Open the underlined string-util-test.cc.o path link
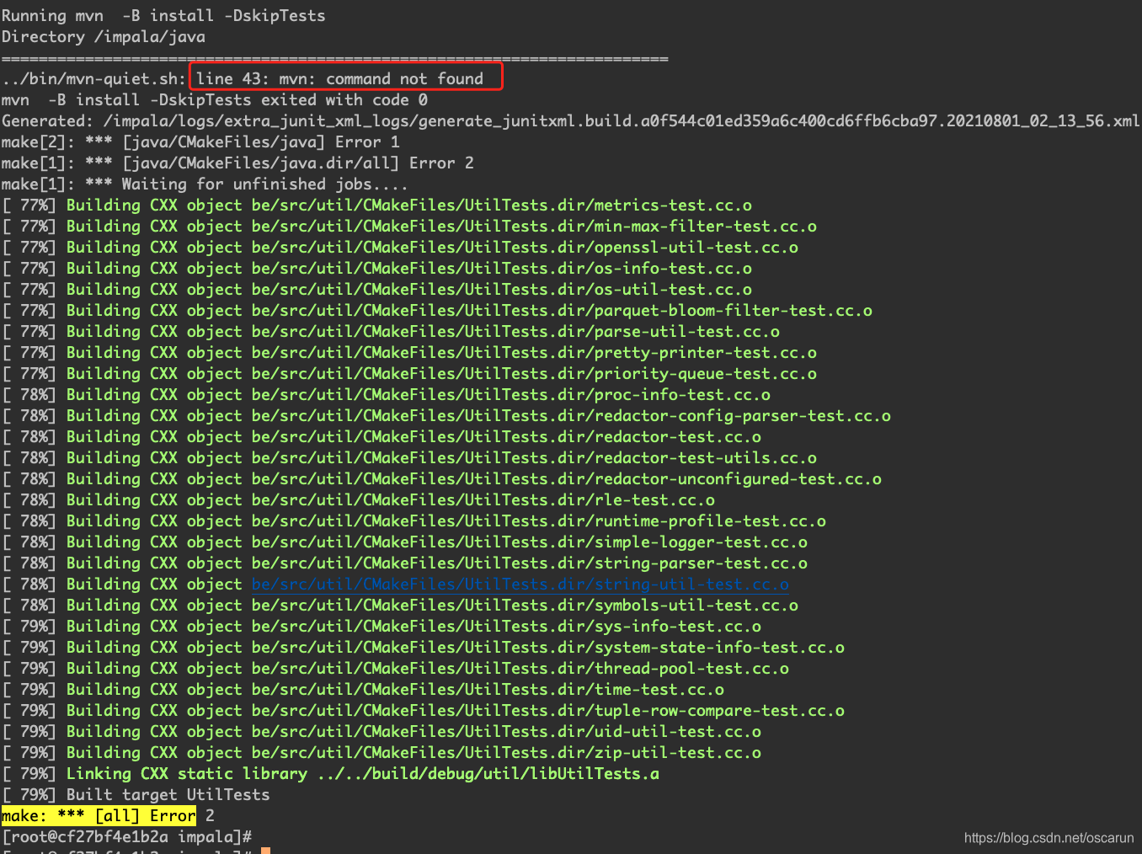 click(520, 584)
